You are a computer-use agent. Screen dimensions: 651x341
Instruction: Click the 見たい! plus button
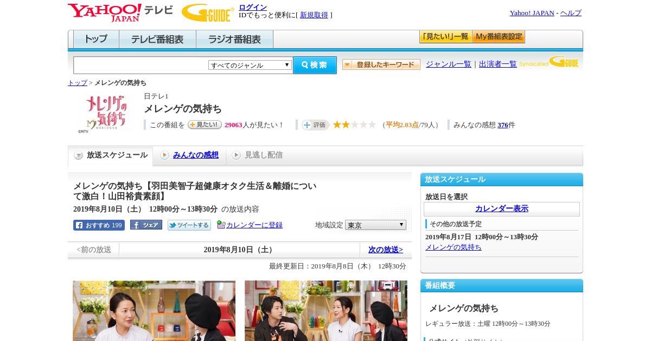click(205, 124)
